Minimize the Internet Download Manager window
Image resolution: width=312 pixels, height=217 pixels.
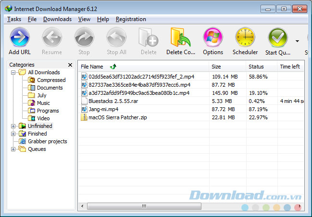point(268,9)
